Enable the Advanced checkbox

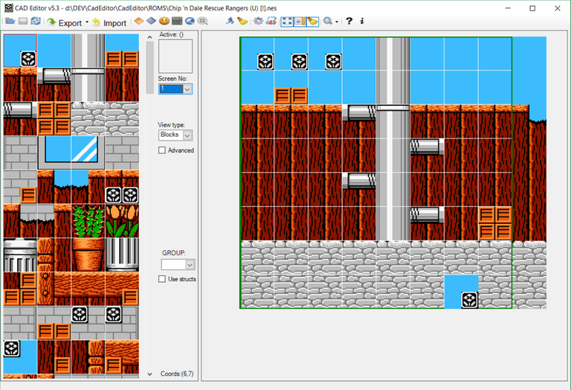(163, 150)
